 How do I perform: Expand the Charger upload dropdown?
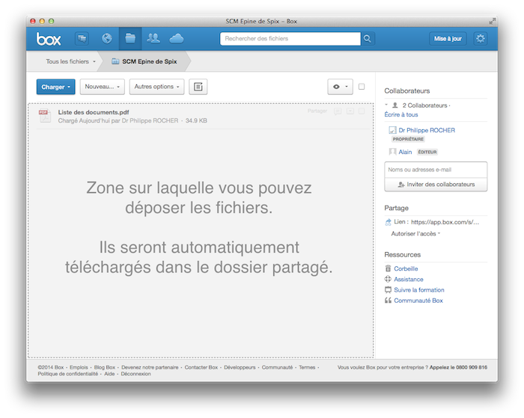pyautogui.click(x=55, y=87)
